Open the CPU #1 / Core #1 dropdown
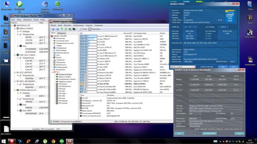This screenshot has width=257, height=144. 183,67
